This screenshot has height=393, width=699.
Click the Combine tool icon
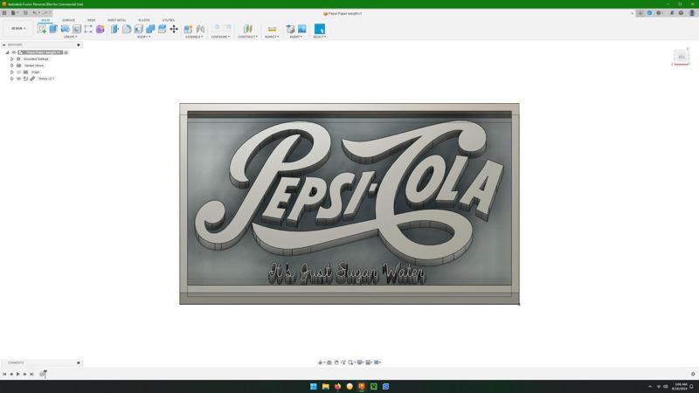[150, 29]
